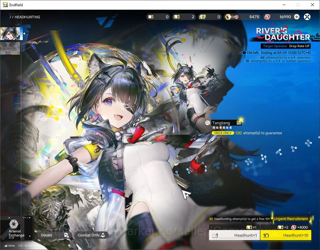320x250 pixels.
Task: Perform a Headhunt×10 pull
Action: click(286, 235)
